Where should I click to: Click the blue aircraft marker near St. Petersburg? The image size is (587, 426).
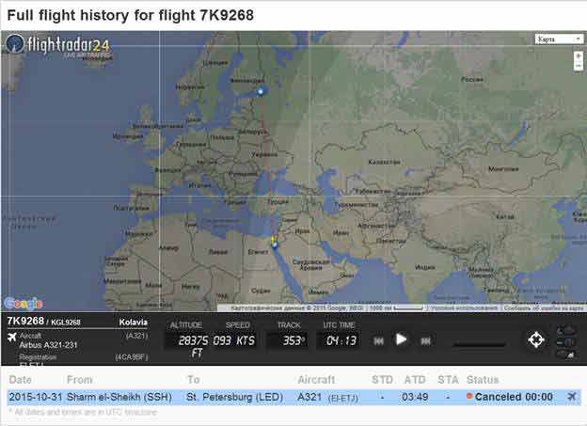click(262, 91)
